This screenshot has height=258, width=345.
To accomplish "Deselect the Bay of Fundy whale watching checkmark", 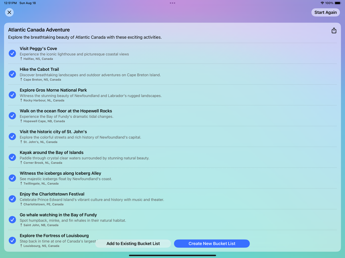I will [12, 220].
